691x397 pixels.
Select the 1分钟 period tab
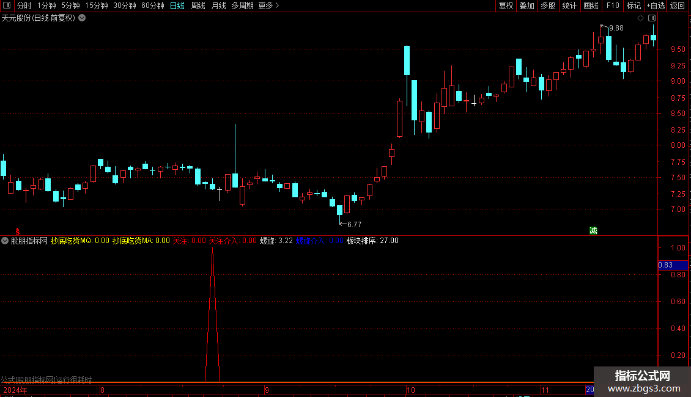pos(46,5)
